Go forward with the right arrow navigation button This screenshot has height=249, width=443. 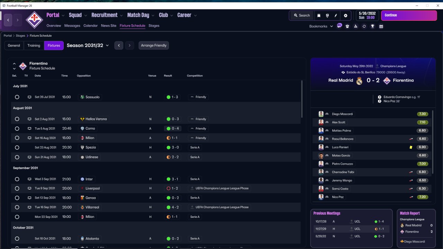[18, 20]
